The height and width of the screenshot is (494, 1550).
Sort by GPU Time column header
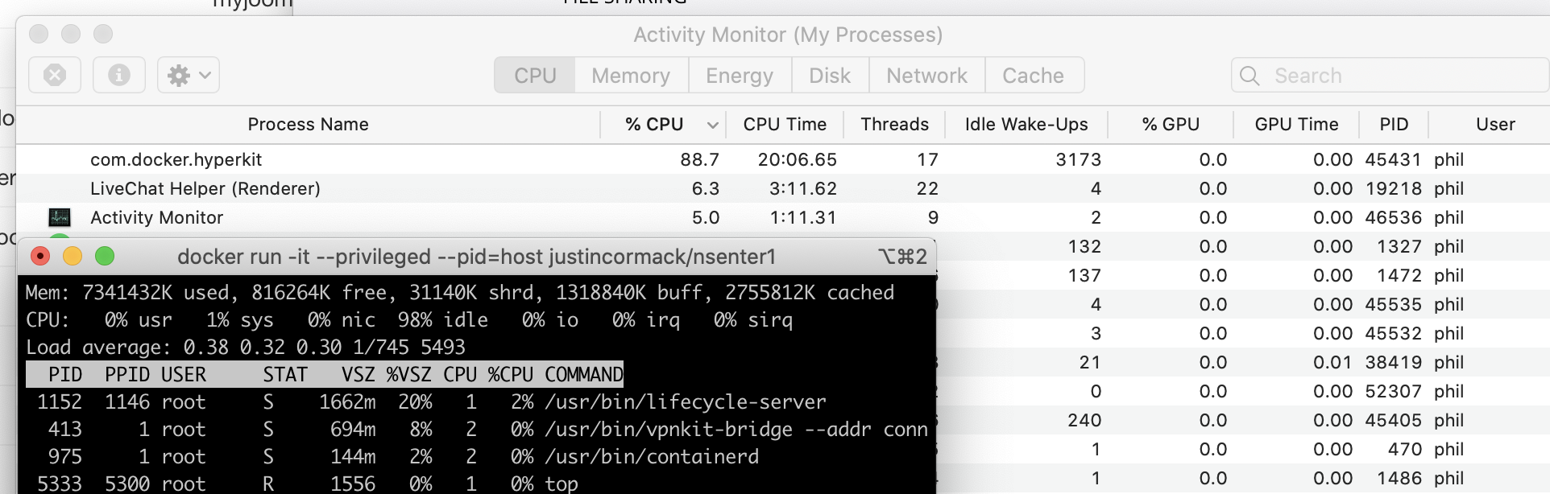(x=1296, y=125)
